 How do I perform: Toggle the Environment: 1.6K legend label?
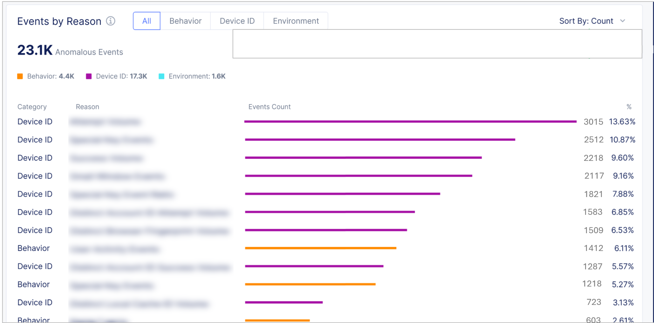(x=197, y=76)
